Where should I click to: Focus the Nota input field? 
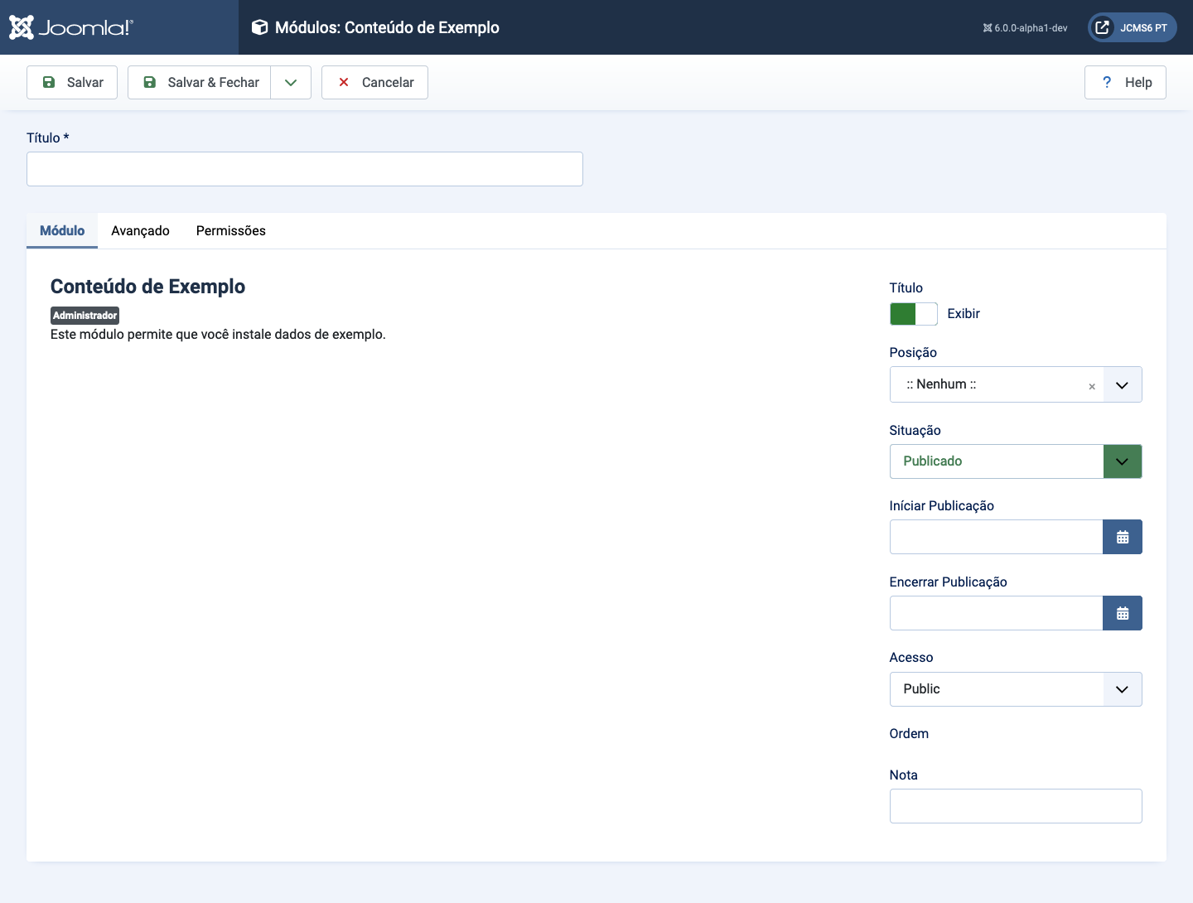(1016, 806)
